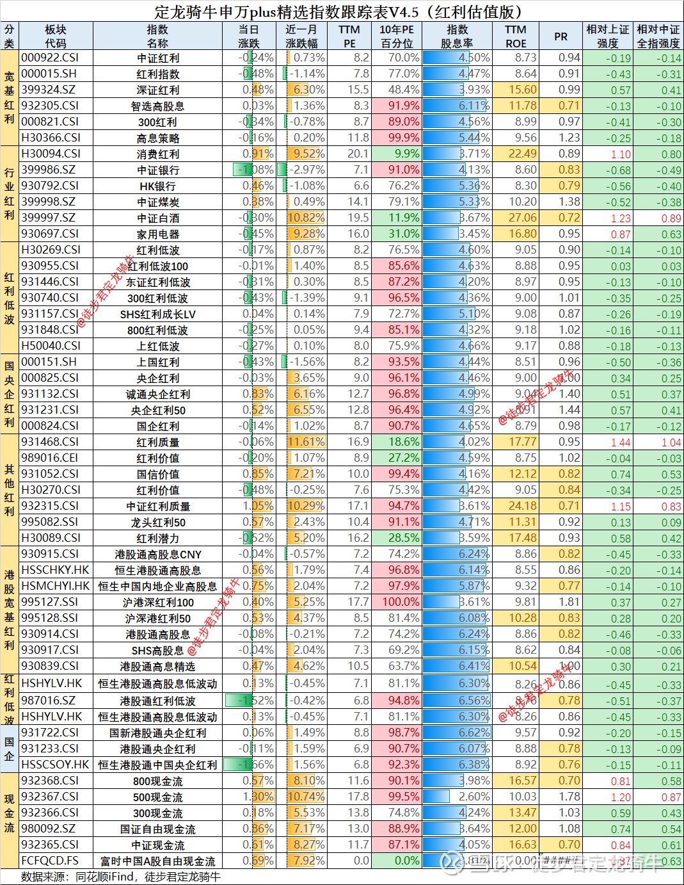Click the 100.0% PE percentile cell
The image size is (684, 885).
tap(396, 602)
